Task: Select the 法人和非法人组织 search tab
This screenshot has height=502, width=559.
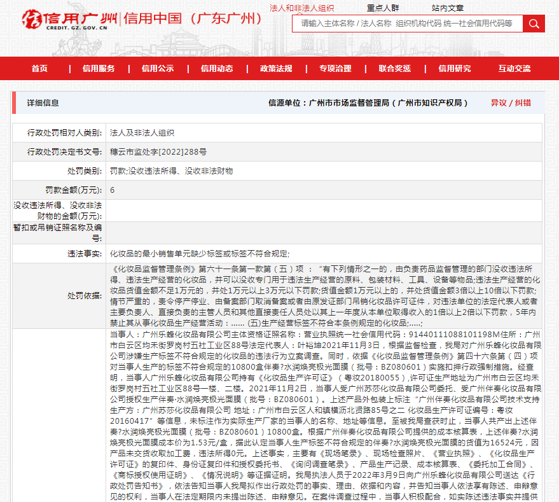Action: [x=301, y=8]
